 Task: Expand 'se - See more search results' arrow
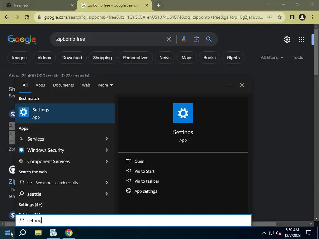(x=107, y=182)
